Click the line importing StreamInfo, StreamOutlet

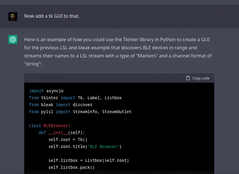click(80, 112)
